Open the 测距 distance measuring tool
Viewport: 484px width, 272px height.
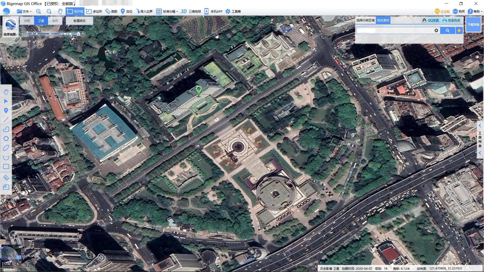click(111, 11)
